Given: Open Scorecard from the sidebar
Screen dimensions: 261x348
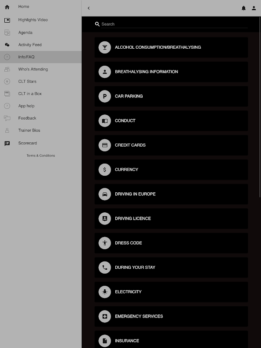Looking at the screenshot, I should 27,143.
